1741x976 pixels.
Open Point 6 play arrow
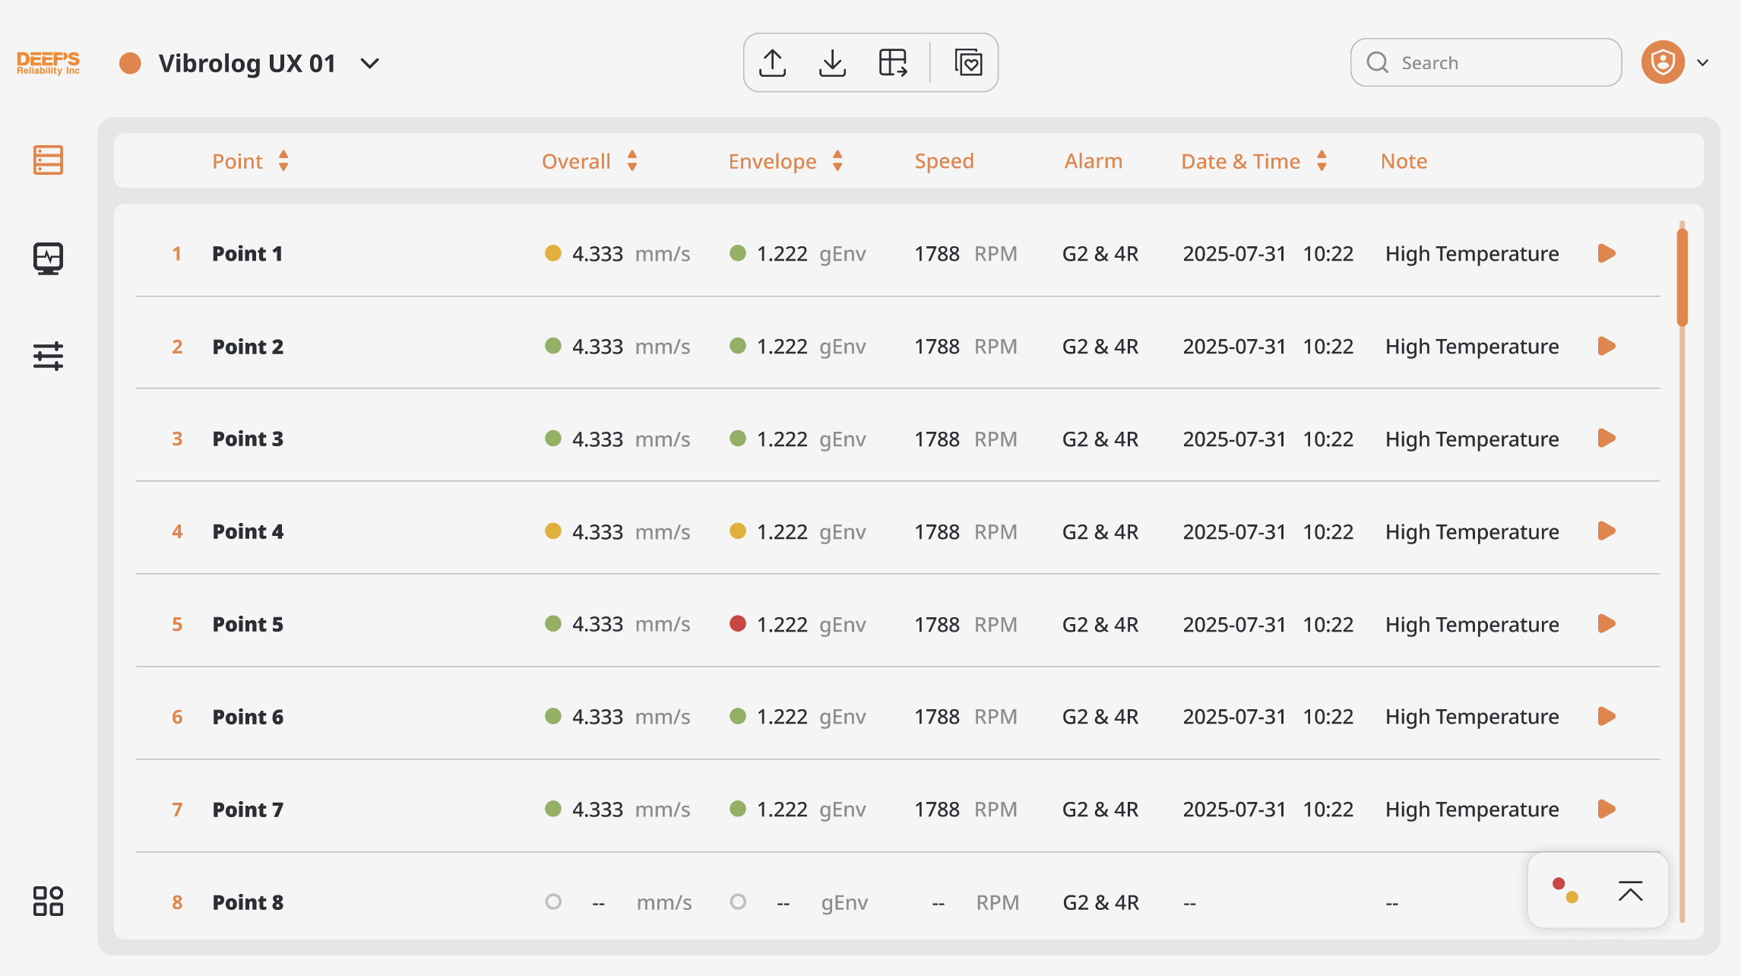[x=1606, y=717]
